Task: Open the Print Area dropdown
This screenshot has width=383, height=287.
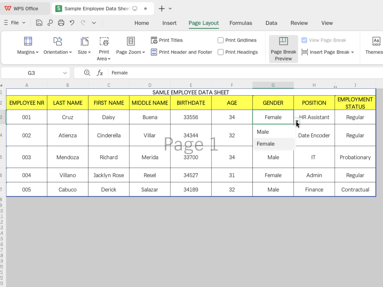Action: pos(104,49)
